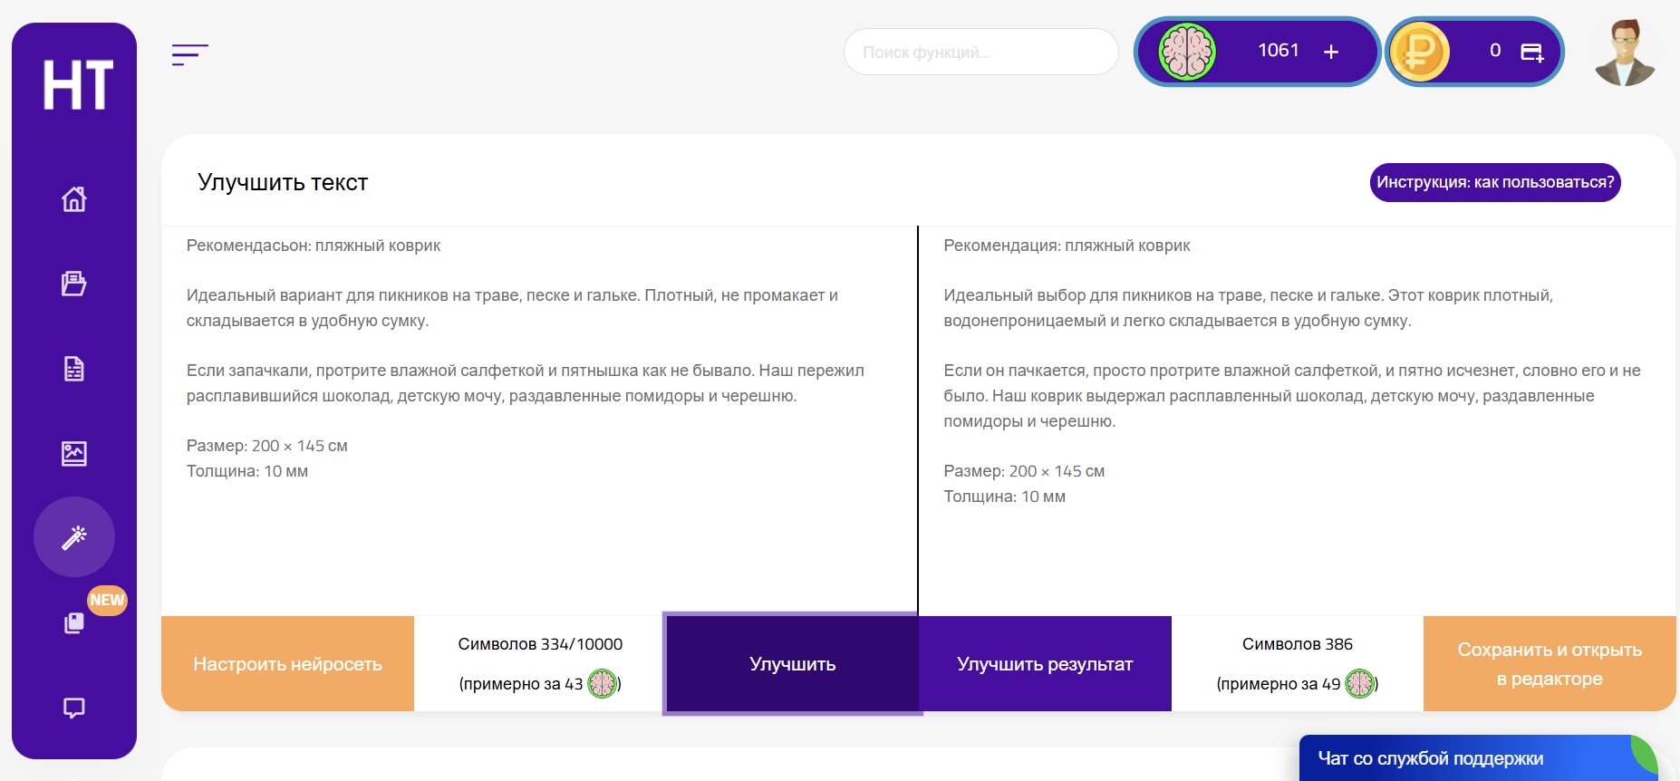Click the add wallet funds icon

pyautogui.click(x=1531, y=53)
